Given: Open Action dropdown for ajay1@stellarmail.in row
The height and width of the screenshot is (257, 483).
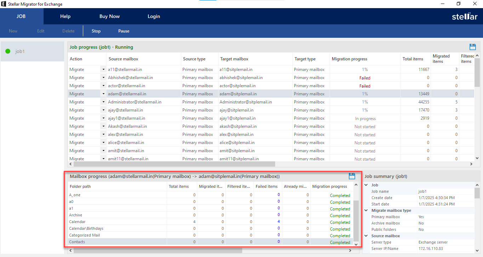Looking at the screenshot, I should pos(103,118).
